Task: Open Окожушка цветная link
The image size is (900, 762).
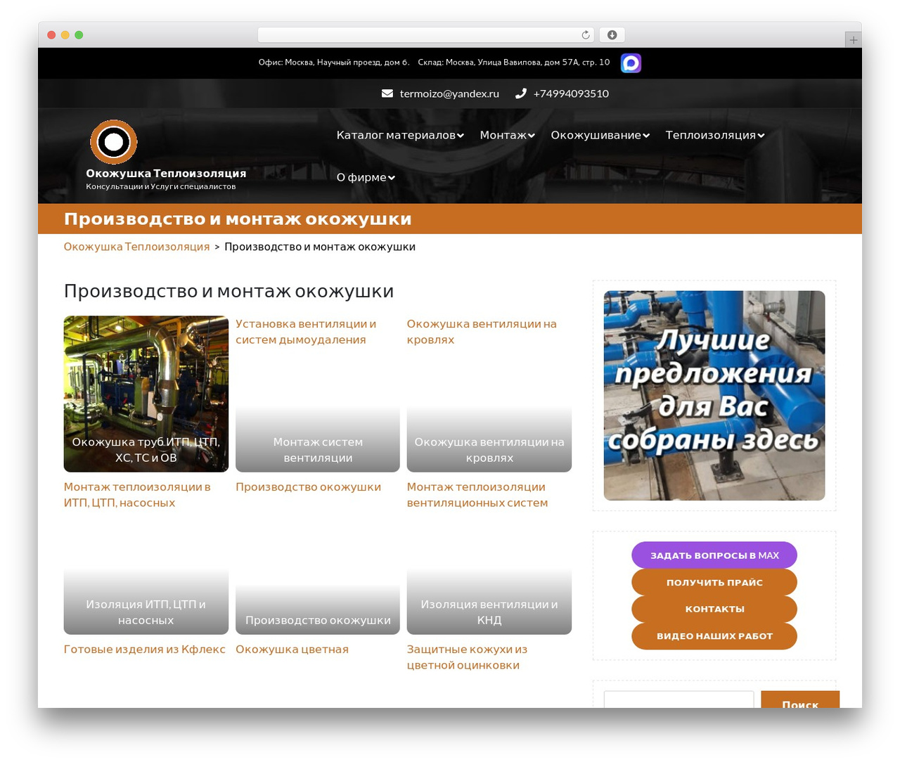Action: [292, 650]
